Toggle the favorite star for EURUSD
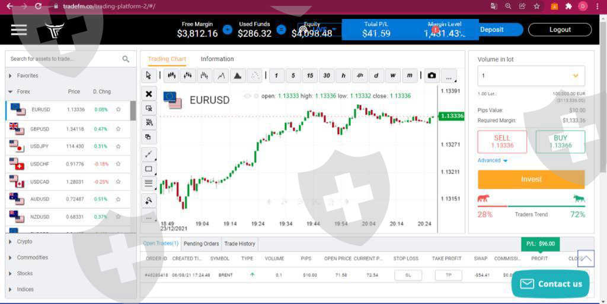607x304 pixels. coord(118,109)
